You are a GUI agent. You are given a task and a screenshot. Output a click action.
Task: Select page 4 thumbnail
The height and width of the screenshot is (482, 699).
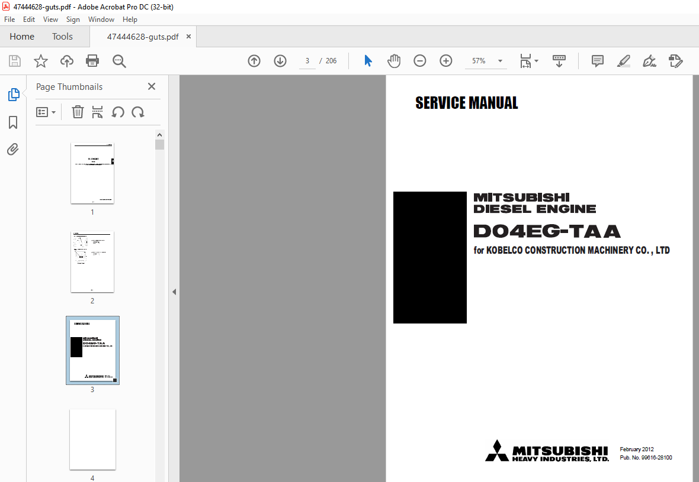[93, 439]
